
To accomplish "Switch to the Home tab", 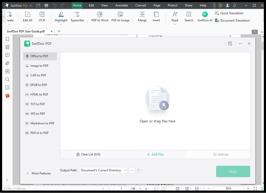I will point(77,5).
